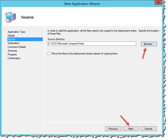Select the Summary step
Screen dimensions: 168x140
(x=12, y=51)
